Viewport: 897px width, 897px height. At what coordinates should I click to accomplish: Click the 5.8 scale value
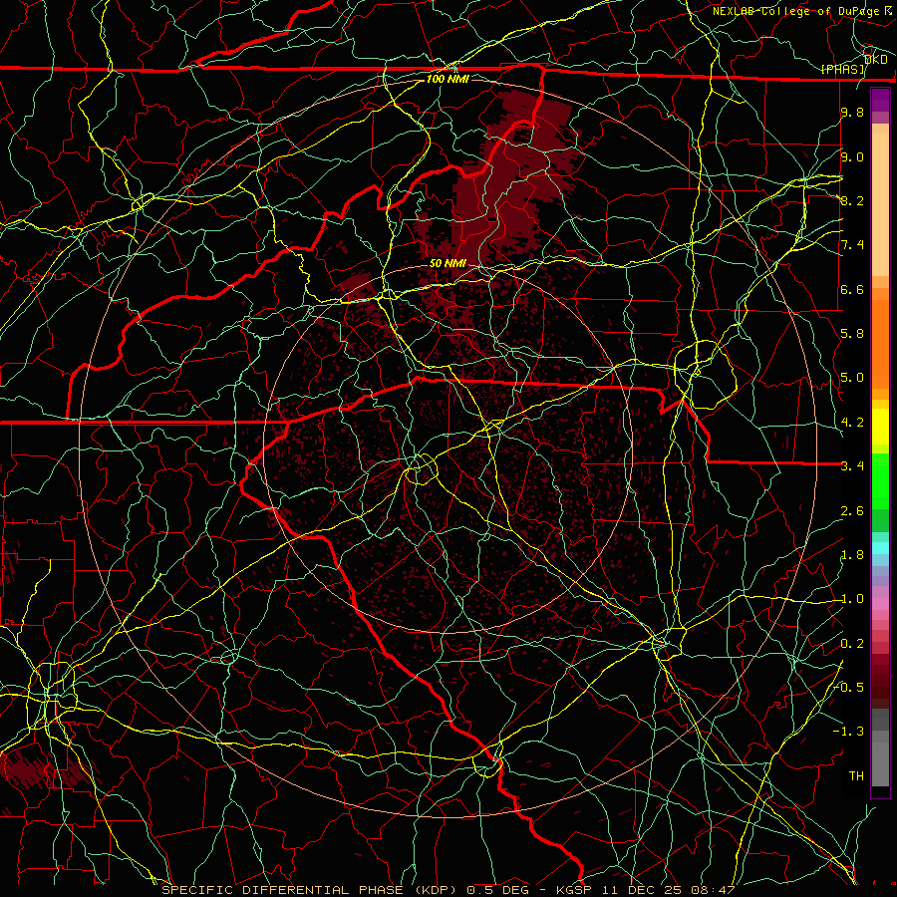(852, 334)
